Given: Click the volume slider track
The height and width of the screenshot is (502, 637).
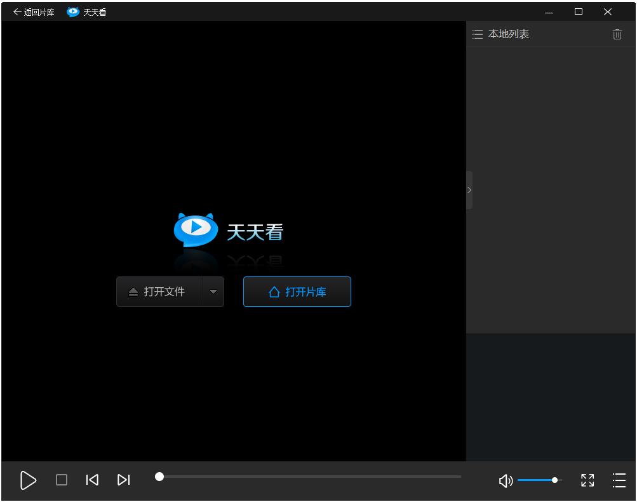Looking at the screenshot, I should pyautogui.click(x=537, y=480).
